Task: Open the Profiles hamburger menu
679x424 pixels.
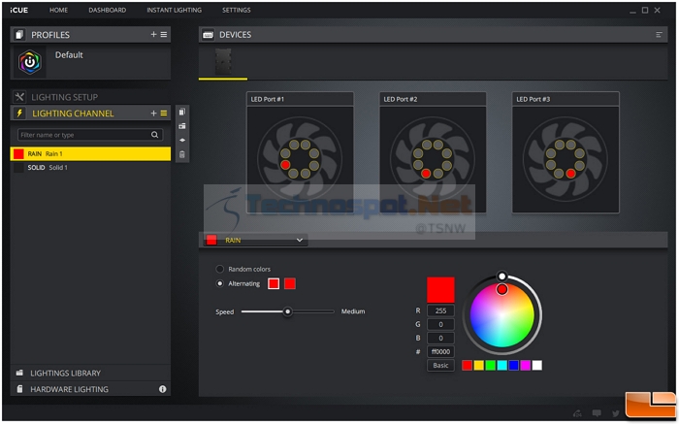Action: point(164,34)
